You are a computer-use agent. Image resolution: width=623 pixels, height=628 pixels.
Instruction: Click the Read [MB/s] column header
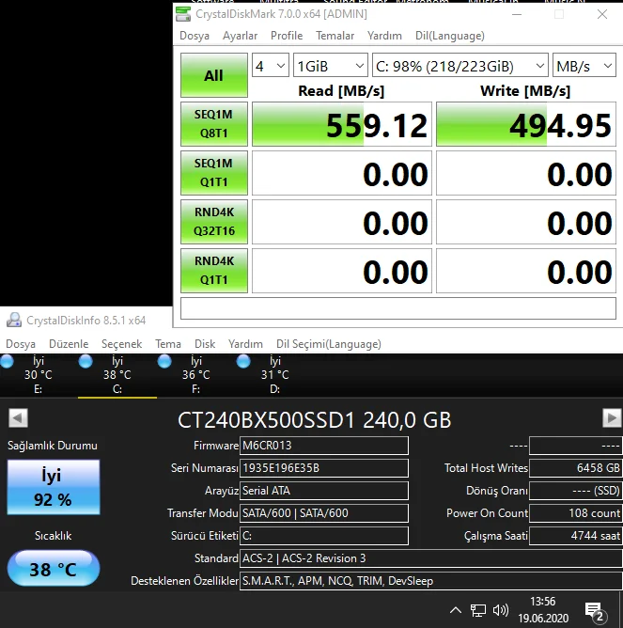click(x=341, y=91)
